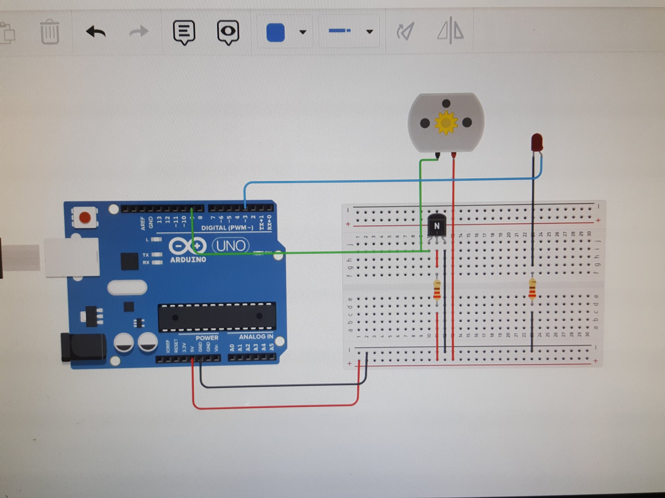Image resolution: width=665 pixels, height=498 pixels.
Task: Click the Arduino USB port connector
Action: click(x=72, y=257)
